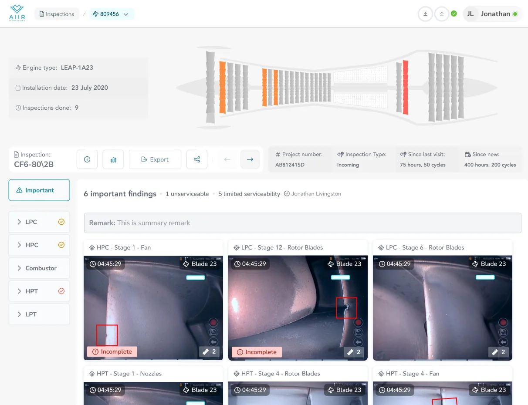
Task: Click reviewer name Jonathan Livingston
Action: coord(316,194)
